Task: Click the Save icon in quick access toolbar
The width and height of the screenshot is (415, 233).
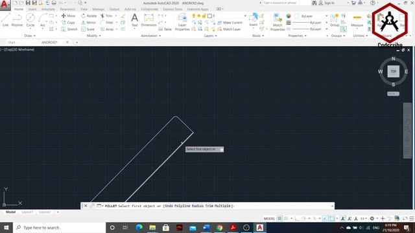Action: (x=28, y=3)
